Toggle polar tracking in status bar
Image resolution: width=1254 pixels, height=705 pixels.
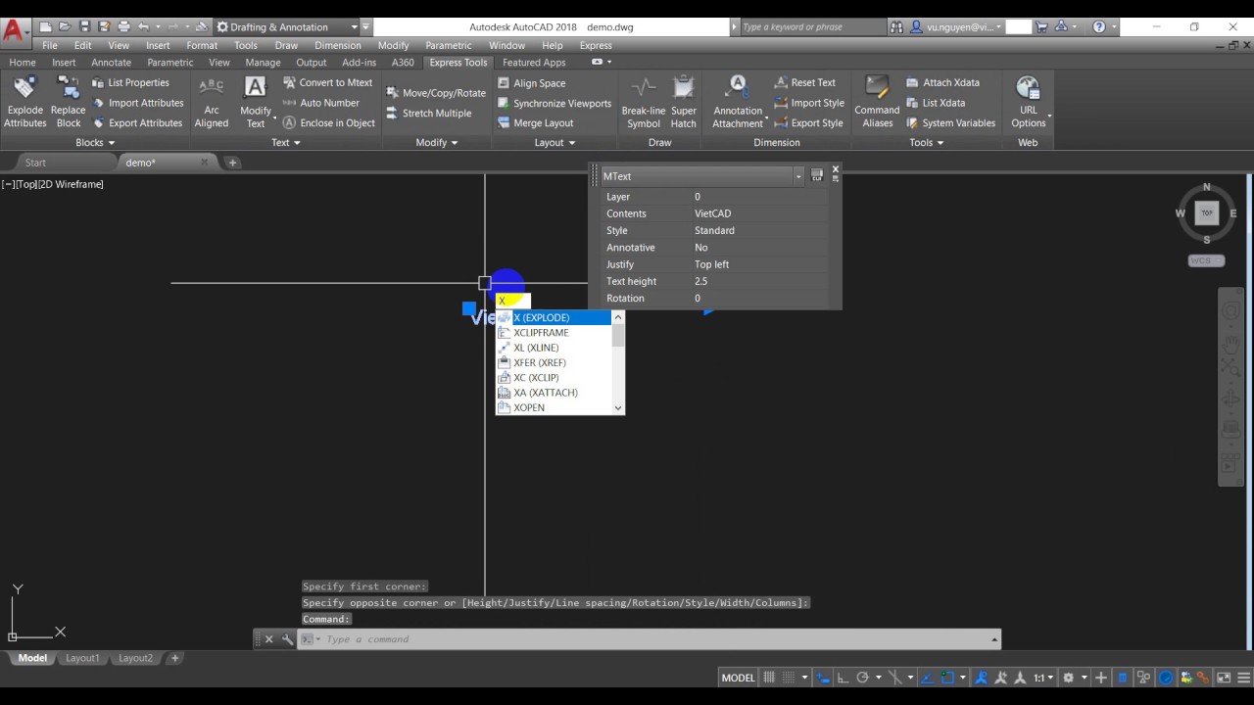[862, 678]
